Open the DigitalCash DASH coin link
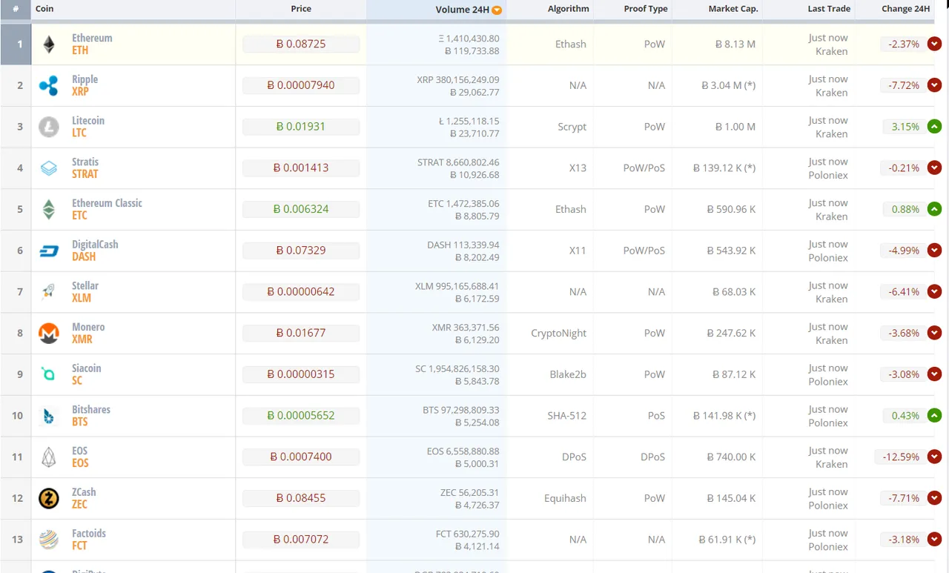The height and width of the screenshot is (573, 949). pyautogui.click(x=95, y=251)
